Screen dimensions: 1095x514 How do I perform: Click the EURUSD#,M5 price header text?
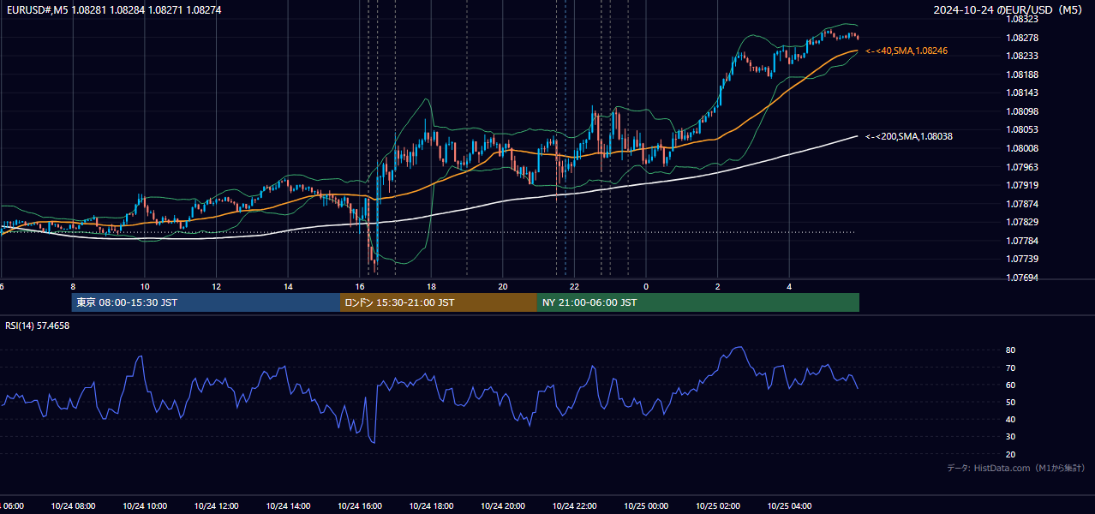(114, 10)
